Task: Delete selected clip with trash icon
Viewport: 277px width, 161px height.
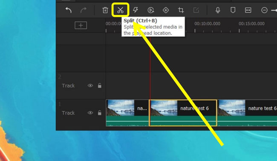Action: pyautogui.click(x=105, y=10)
